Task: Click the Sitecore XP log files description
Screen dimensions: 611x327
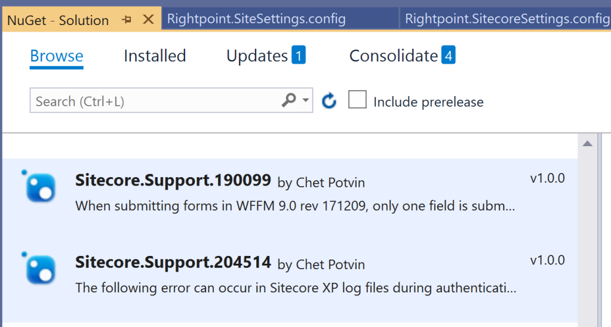Action: [x=296, y=288]
